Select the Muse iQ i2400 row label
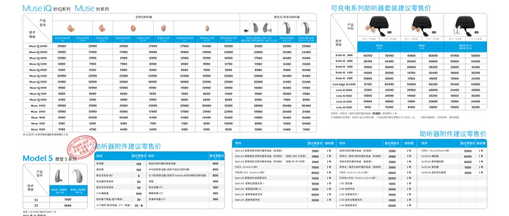This screenshot has width=509, height=216. (x=38, y=46)
